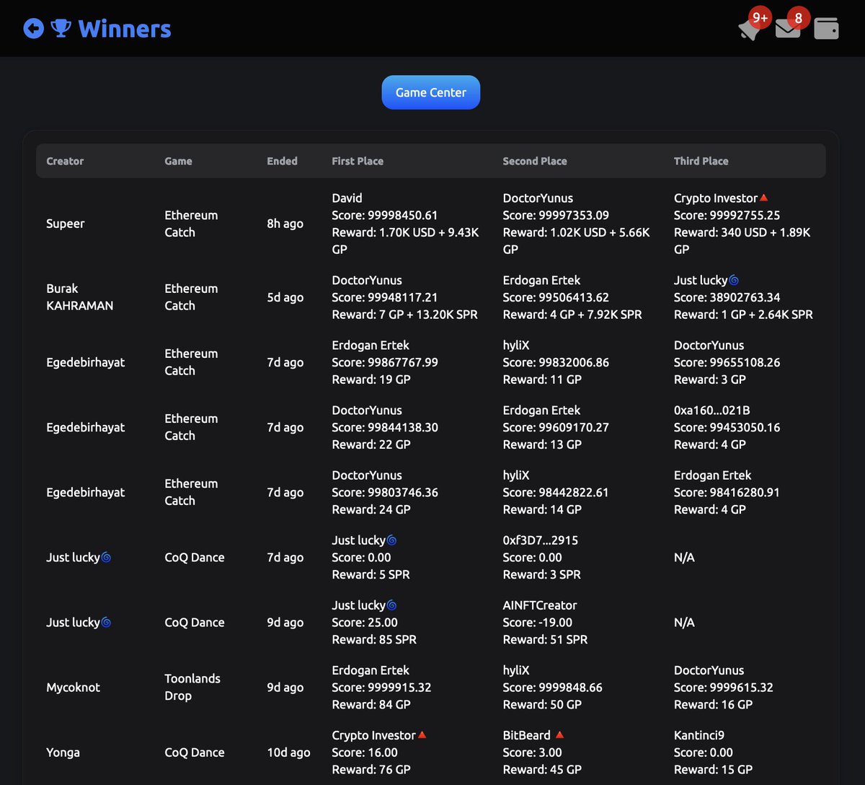Viewport: 865px width, 785px height.
Task: Click the 8h ago ended time
Action: click(x=285, y=224)
